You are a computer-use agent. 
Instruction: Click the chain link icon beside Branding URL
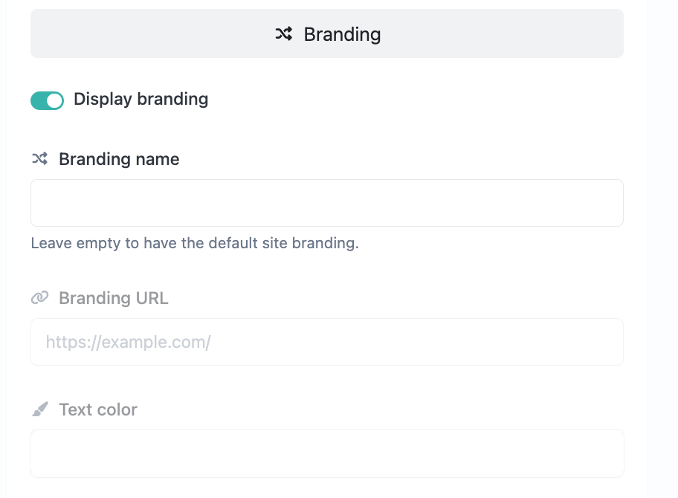(39, 298)
